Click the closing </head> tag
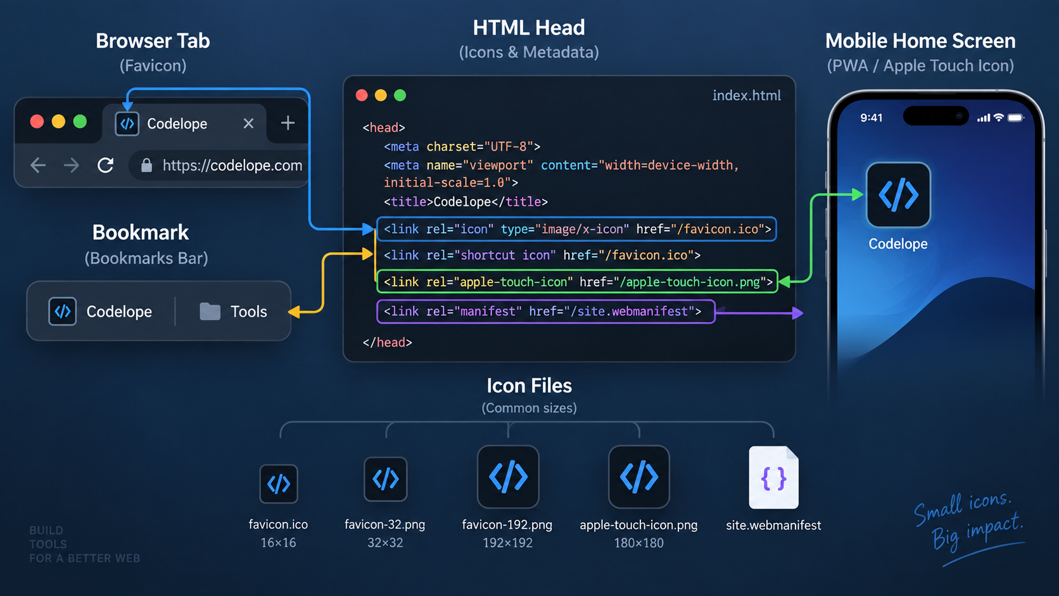 pos(387,343)
